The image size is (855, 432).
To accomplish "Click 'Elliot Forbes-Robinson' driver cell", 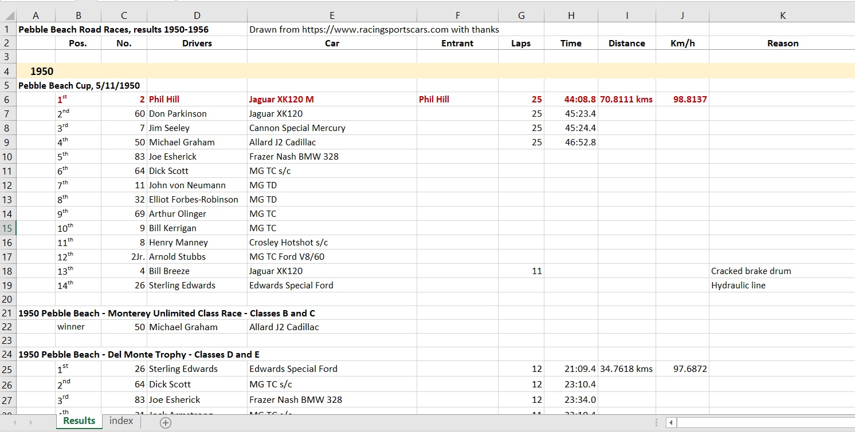I will tap(197, 199).
